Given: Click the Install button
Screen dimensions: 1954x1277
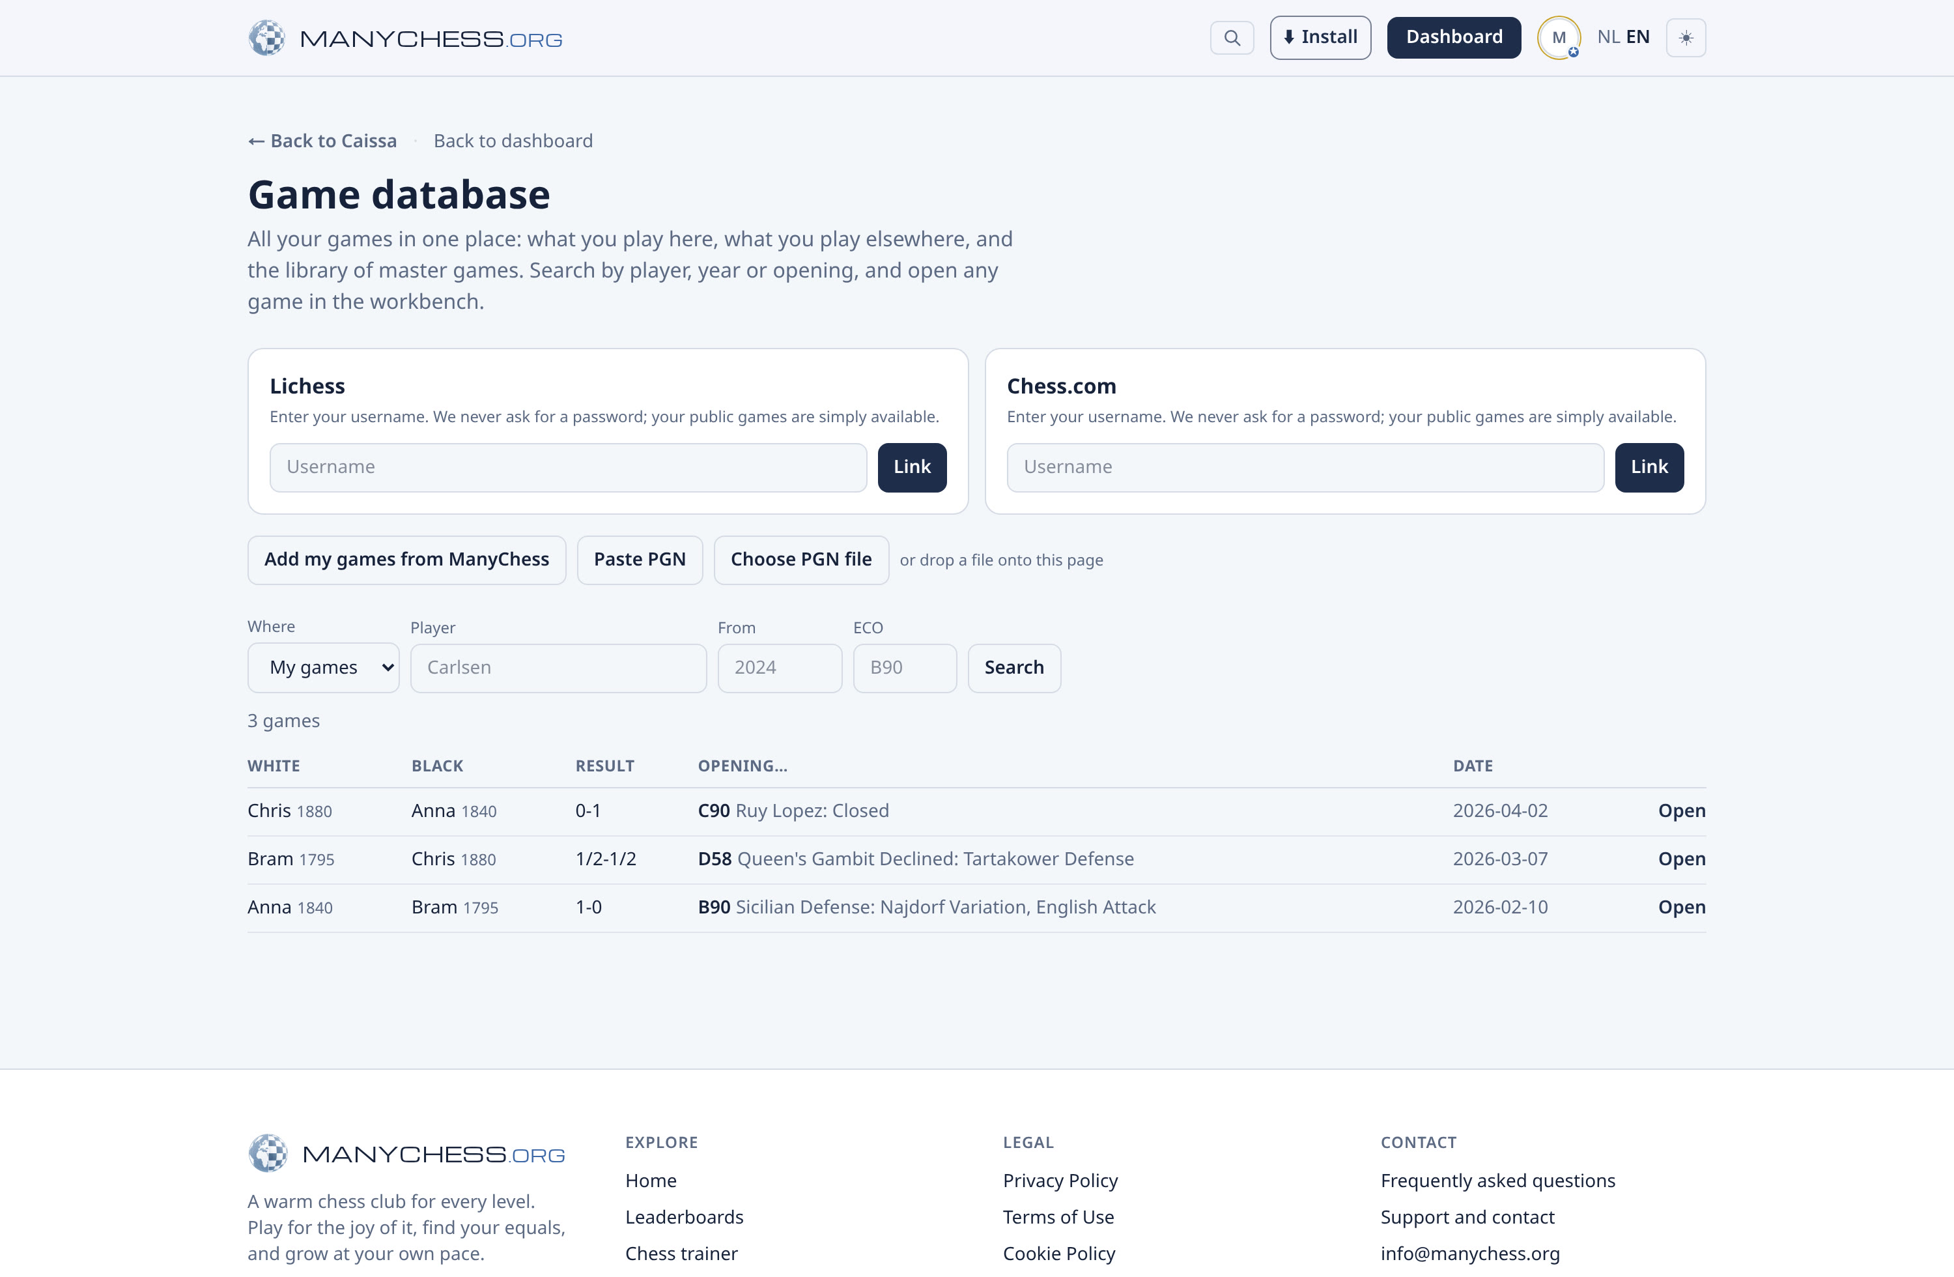Looking at the screenshot, I should coord(1320,38).
